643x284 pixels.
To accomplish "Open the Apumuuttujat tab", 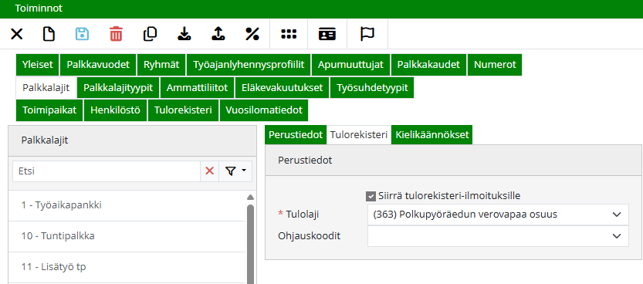I will click(350, 65).
